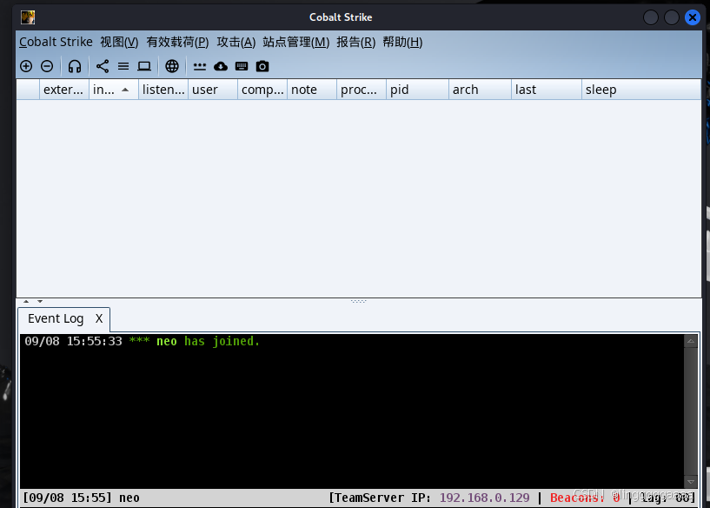Screen dimensions: 710x508
Task: Open listeners via headphones icon
Action: tap(75, 66)
